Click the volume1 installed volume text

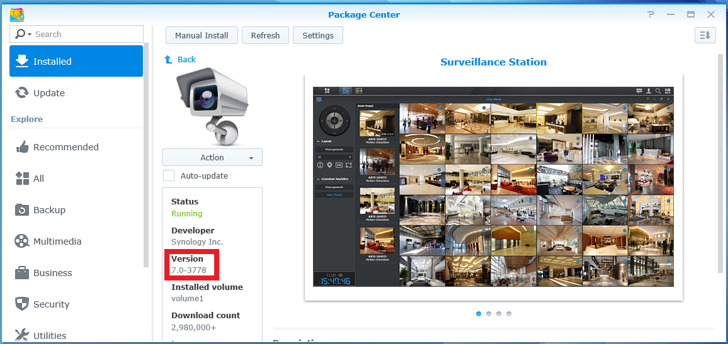(x=187, y=299)
